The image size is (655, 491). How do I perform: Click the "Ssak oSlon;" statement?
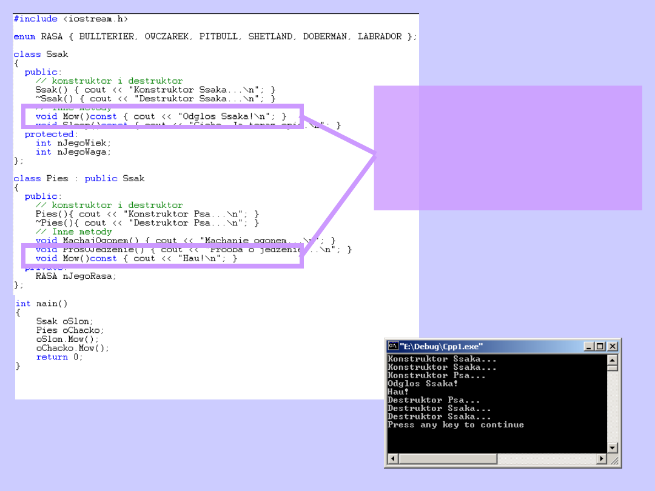click(65, 321)
